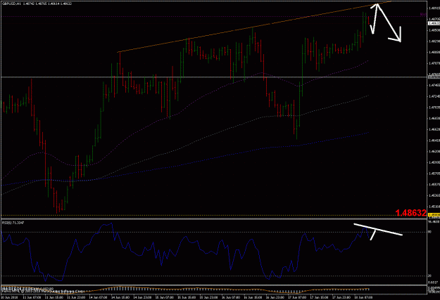Screen dimensions: 440x300
Task: Select the horizontal grey support line
Action: (x=213, y=77)
